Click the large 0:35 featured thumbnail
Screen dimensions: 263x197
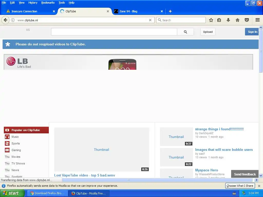pyautogui.click(x=102, y=150)
